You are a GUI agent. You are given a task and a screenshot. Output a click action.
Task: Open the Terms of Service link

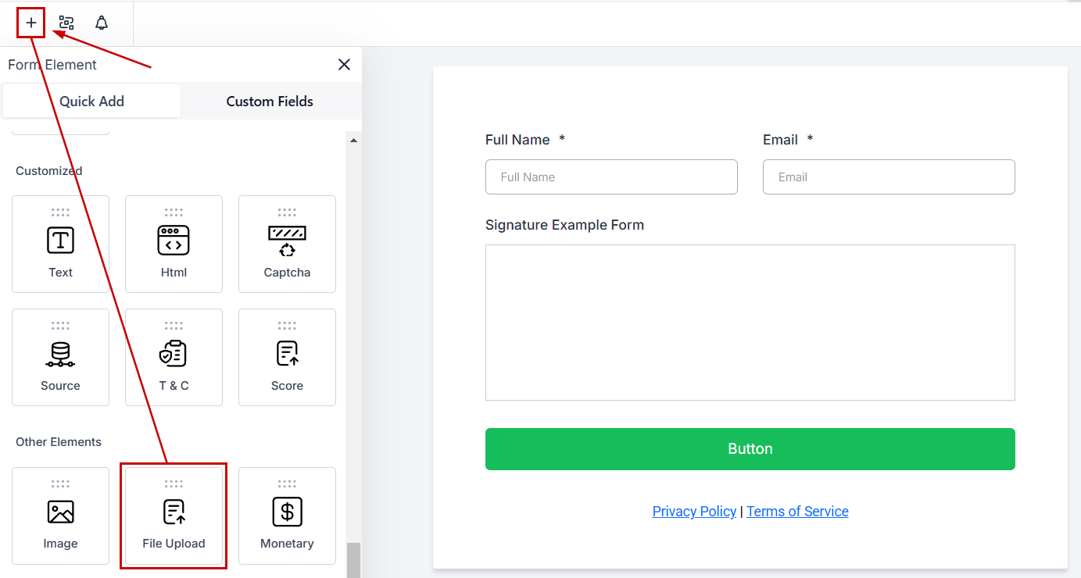pyautogui.click(x=797, y=512)
